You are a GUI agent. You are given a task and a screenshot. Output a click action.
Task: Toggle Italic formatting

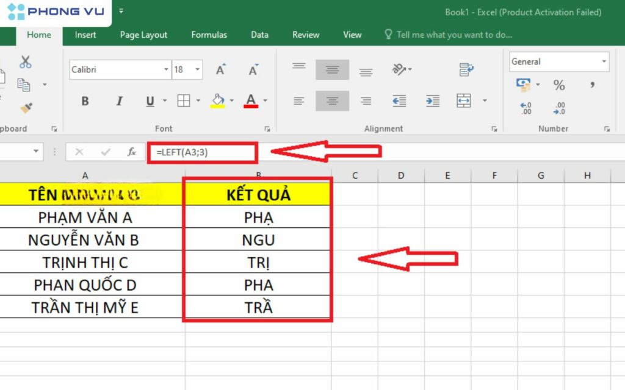119,101
